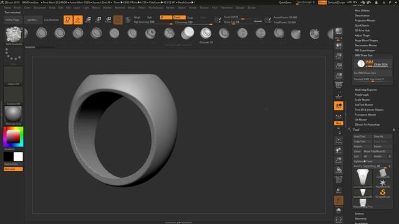
Task: Click the Zoom canvas icon
Action: pyautogui.click(x=339, y=56)
